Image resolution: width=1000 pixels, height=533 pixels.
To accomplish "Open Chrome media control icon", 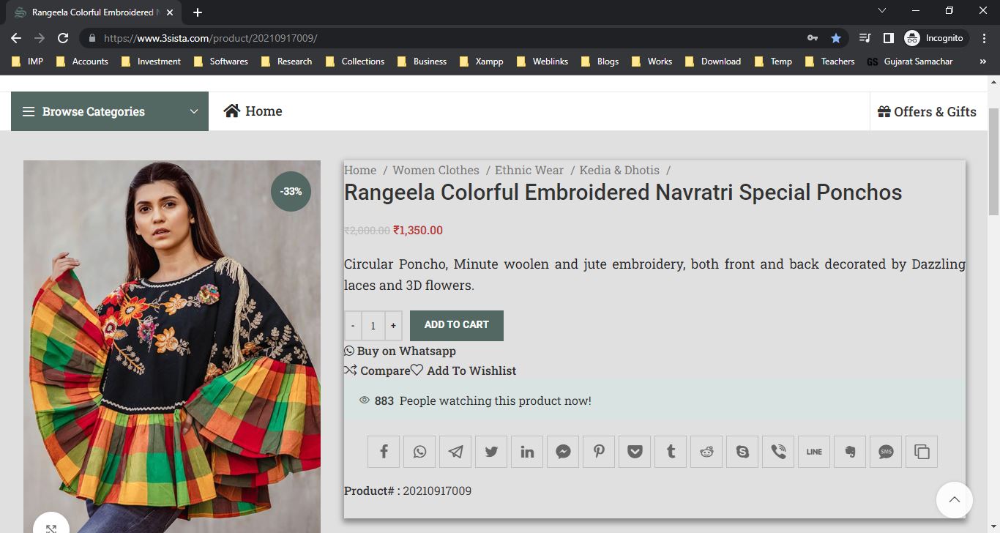I will [865, 38].
